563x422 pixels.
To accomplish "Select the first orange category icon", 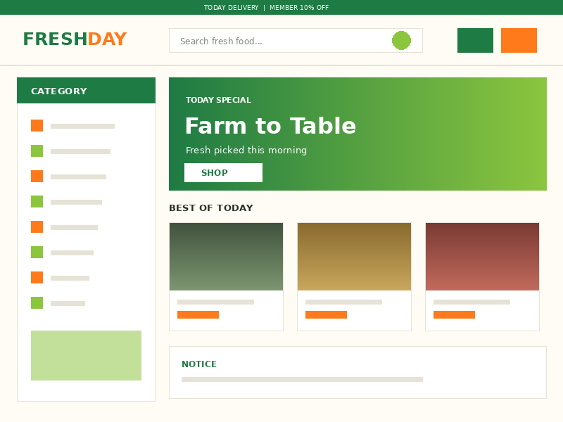I will tap(37, 126).
